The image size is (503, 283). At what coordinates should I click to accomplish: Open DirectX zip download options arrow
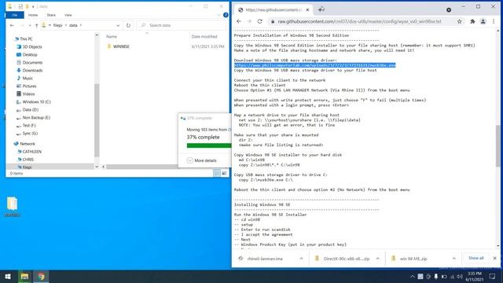(377, 259)
